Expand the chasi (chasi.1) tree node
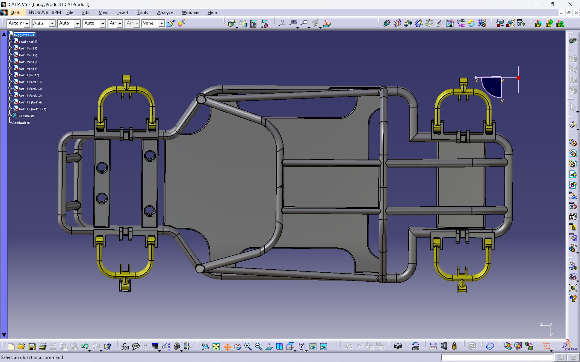This screenshot has height=362, width=580. 10,41
